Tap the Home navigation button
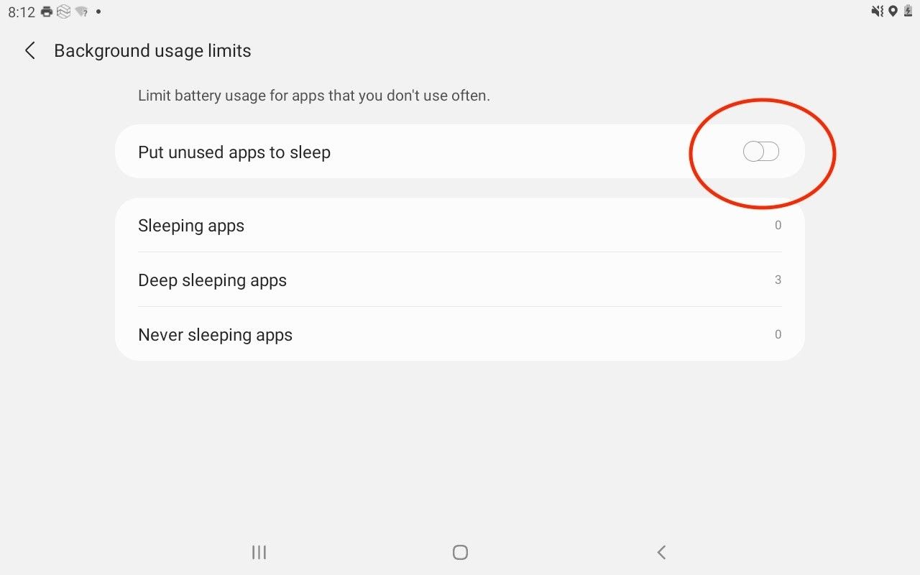The height and width of the screenshot is (575, 920). (x=461, y=552)
